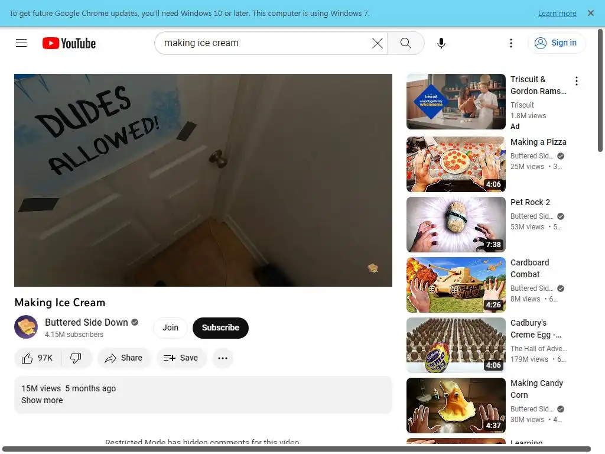Open the Triscuit ad video thumbnail
The image size is (605, 454).
tap(456, 102)
